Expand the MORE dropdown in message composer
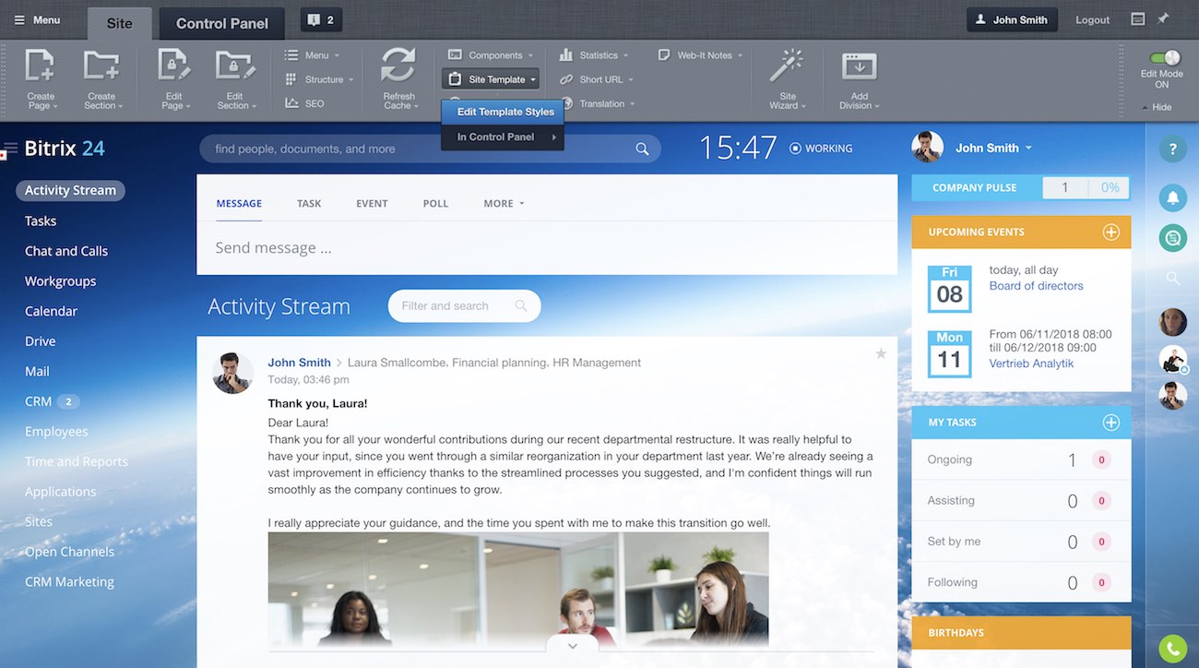1199x668 pixels. 504,204
